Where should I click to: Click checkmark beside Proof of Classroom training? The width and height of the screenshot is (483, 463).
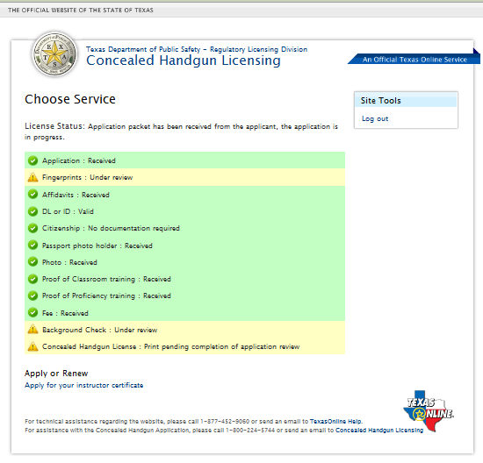point(32,279)
